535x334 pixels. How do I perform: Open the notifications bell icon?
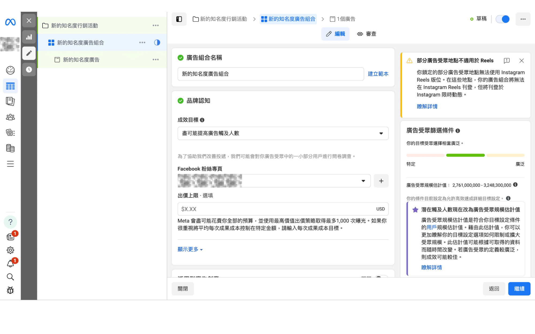pos(10,264)
